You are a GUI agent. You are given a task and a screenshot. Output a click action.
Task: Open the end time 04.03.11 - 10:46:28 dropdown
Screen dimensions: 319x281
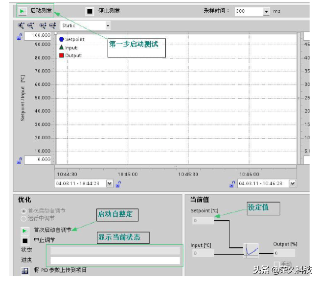tap(292, 183)
